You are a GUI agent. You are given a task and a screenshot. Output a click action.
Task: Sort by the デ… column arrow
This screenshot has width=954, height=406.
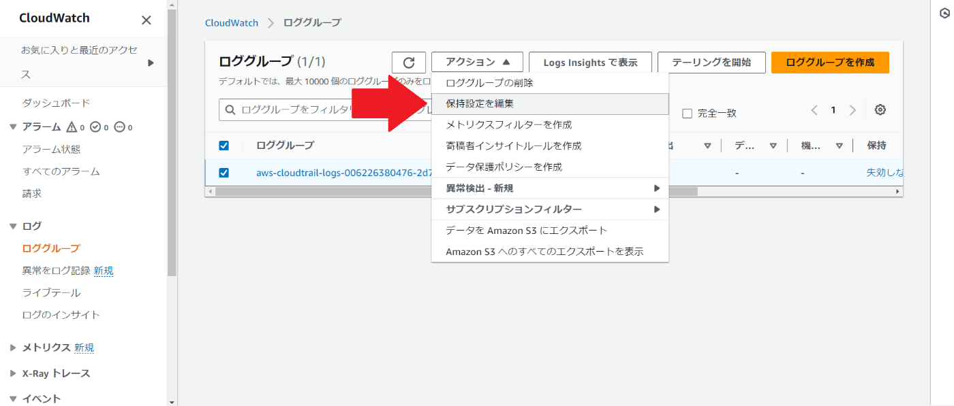point(773,146)
